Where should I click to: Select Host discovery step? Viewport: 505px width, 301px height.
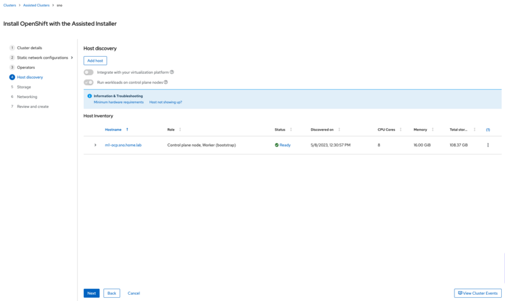[30, 77]
